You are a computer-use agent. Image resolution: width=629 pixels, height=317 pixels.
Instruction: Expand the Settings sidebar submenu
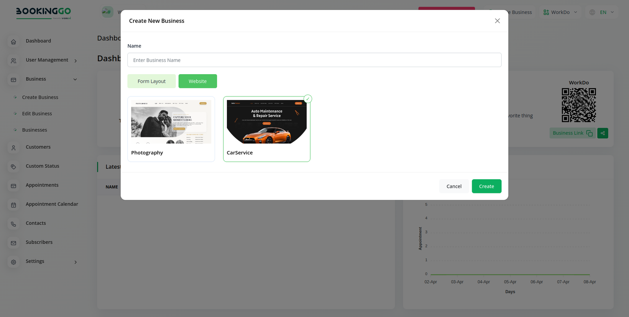75,262
